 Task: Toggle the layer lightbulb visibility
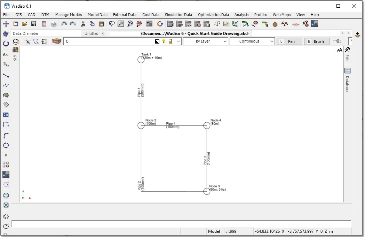pyautogui.click(x=164, y=41)
